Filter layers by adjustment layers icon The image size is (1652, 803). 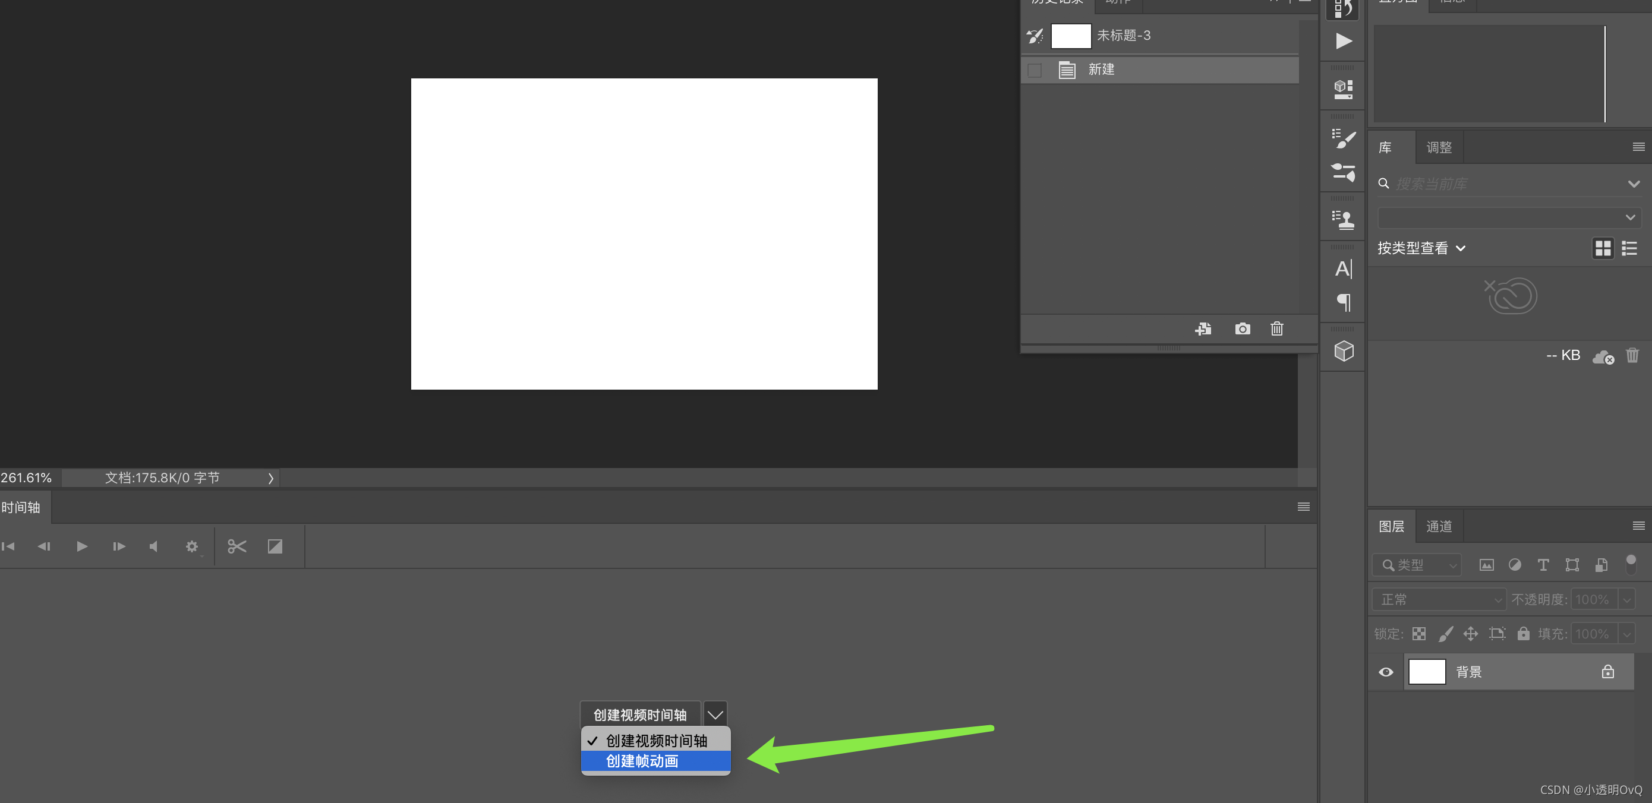pyautogui.click(x=1515, y=565)
